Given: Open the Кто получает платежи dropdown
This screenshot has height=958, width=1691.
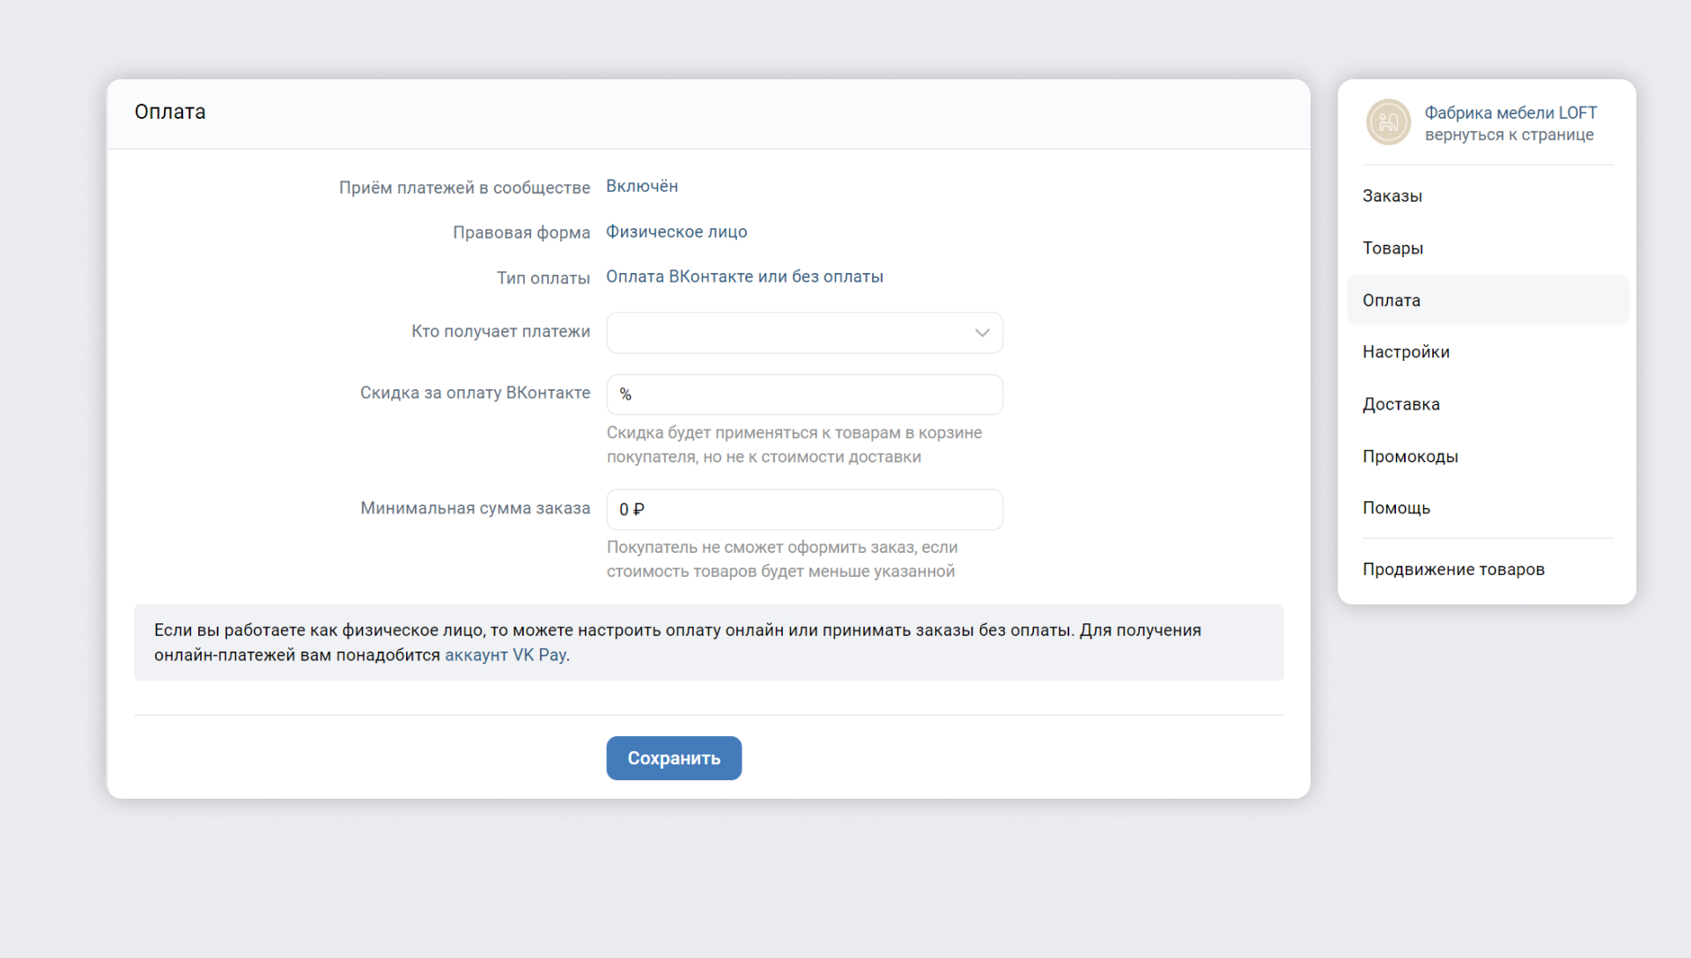Looking at the screenshot, I should click(804, 333).
